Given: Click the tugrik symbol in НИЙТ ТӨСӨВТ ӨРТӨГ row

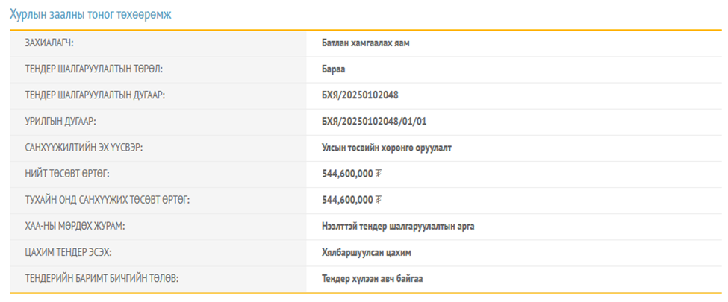Looking at the screenshot, I should pos(379,174).
